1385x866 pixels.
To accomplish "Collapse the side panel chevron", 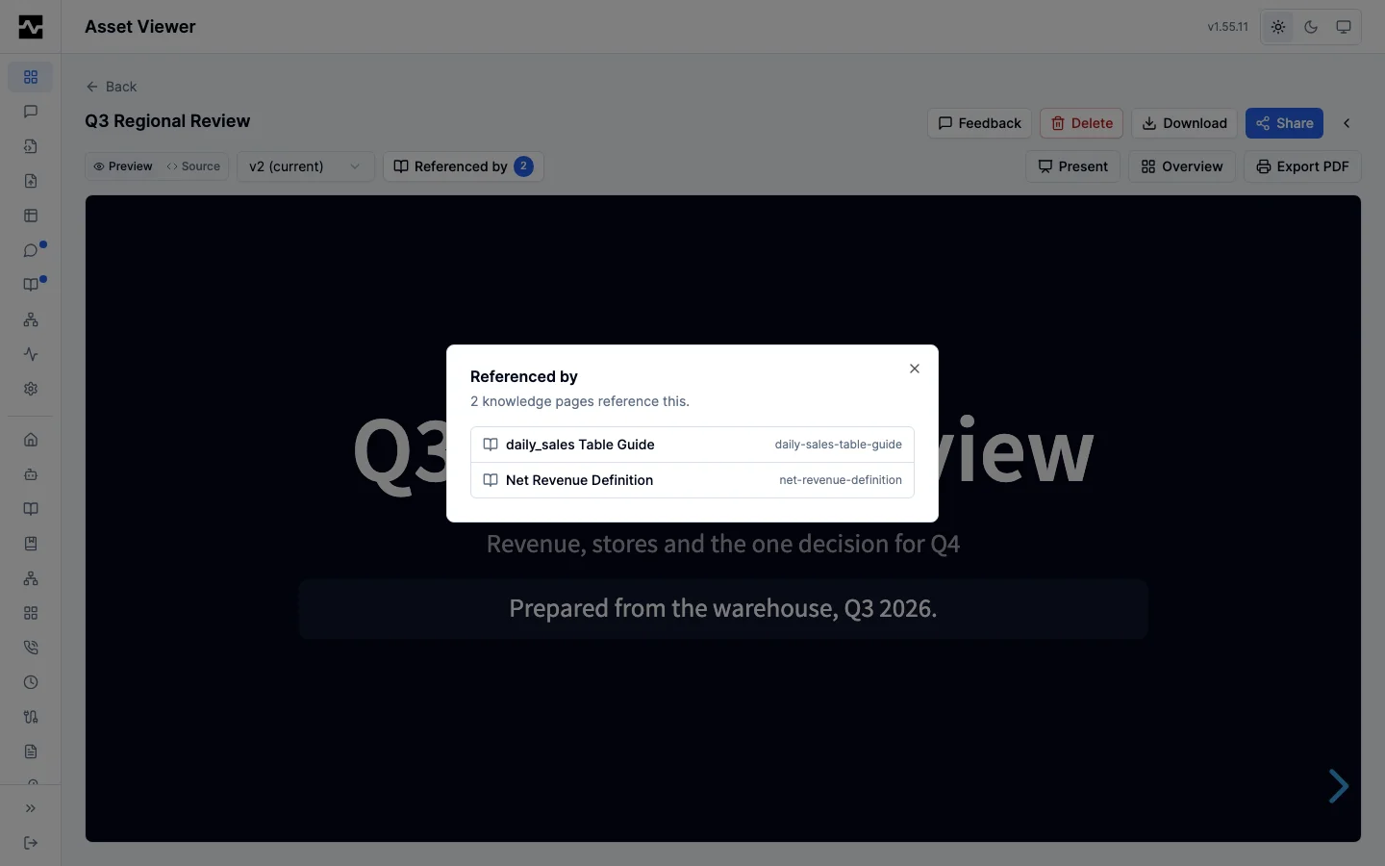I will tap(1347, 123).
